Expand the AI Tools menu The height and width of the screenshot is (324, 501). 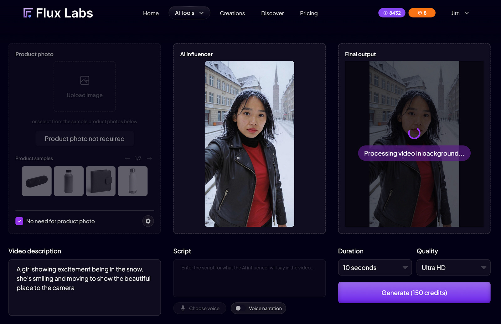(x=189, y=13)
